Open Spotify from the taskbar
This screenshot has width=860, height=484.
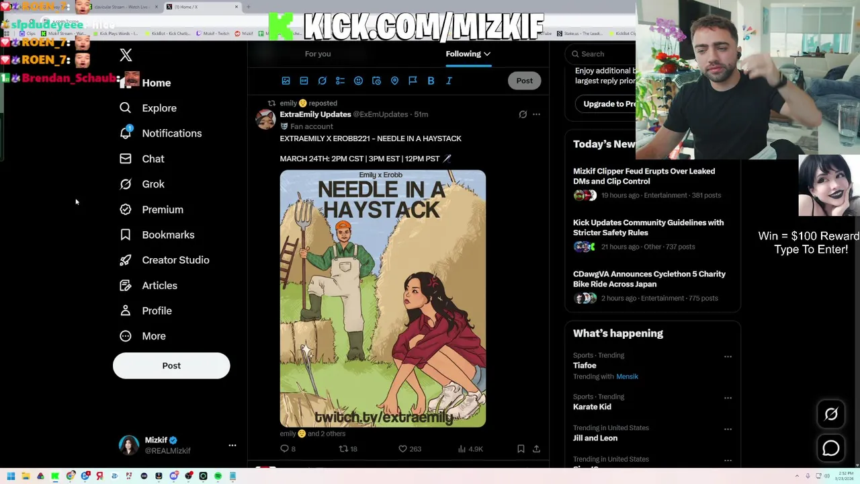[x=218, y=476]
